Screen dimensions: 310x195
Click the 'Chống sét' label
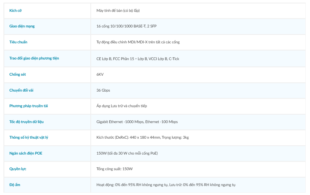click(18, 75)
